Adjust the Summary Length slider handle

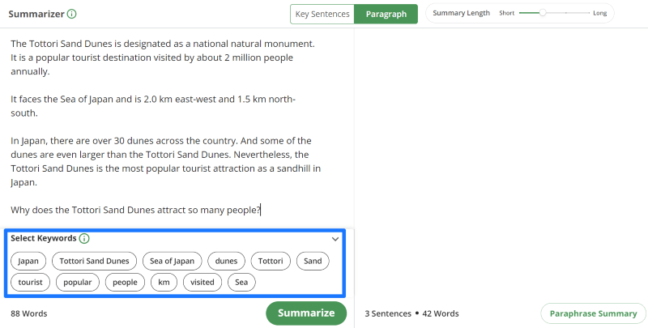pos(543,13)
